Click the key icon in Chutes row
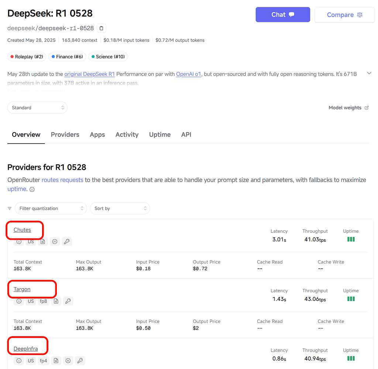 click(67, 241)
